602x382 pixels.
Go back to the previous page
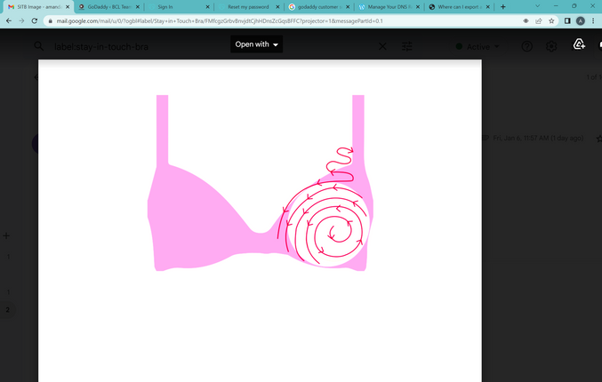9,20
